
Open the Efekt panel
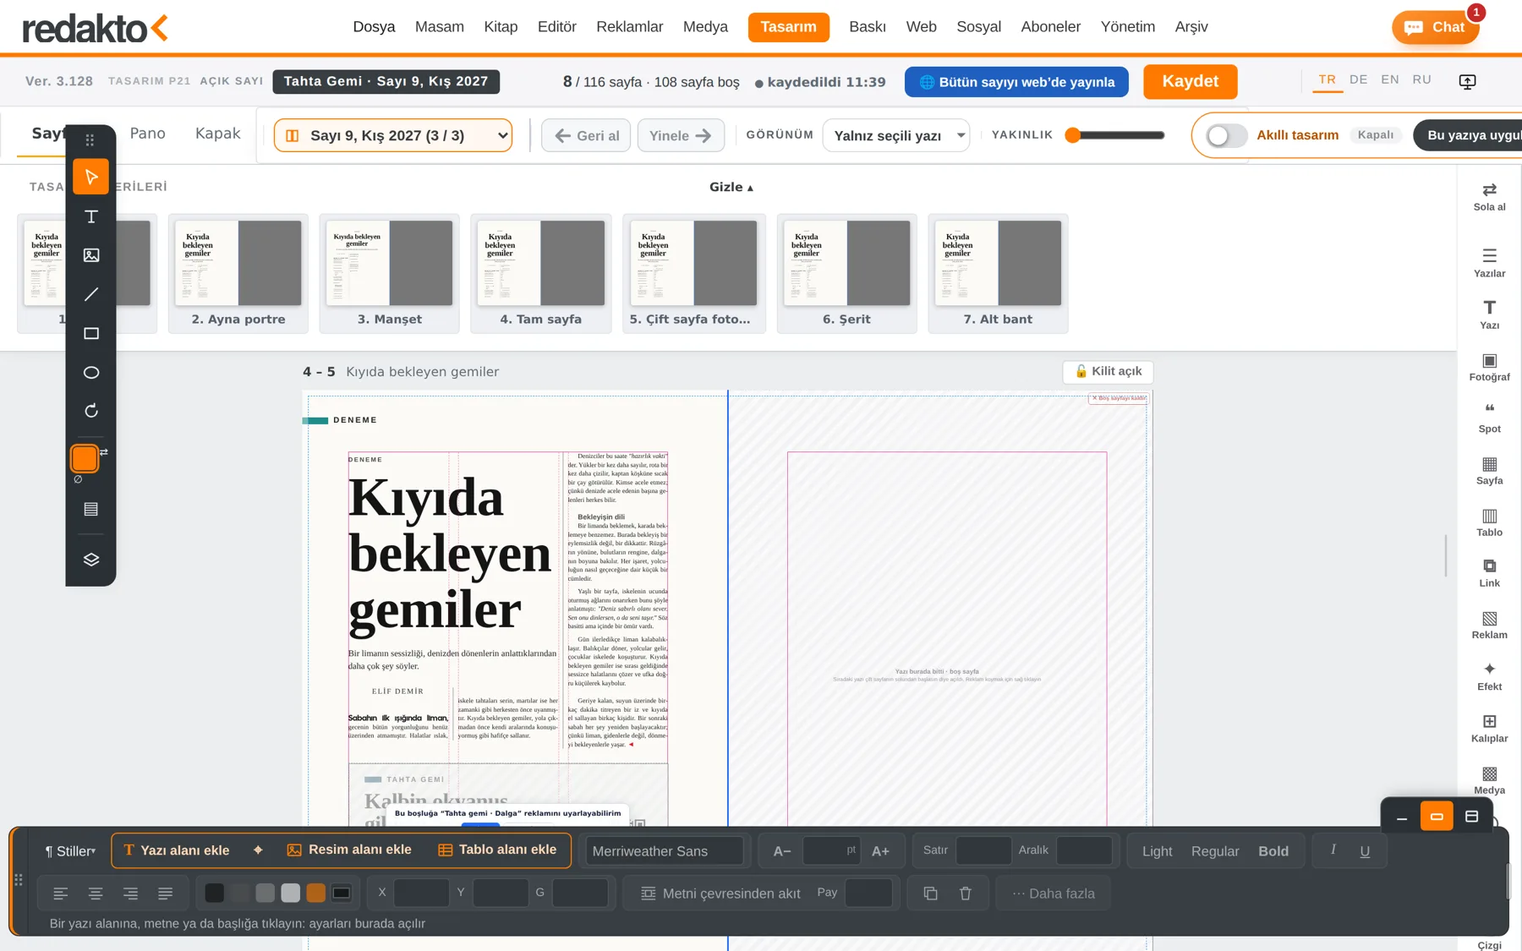(1489, 676)
